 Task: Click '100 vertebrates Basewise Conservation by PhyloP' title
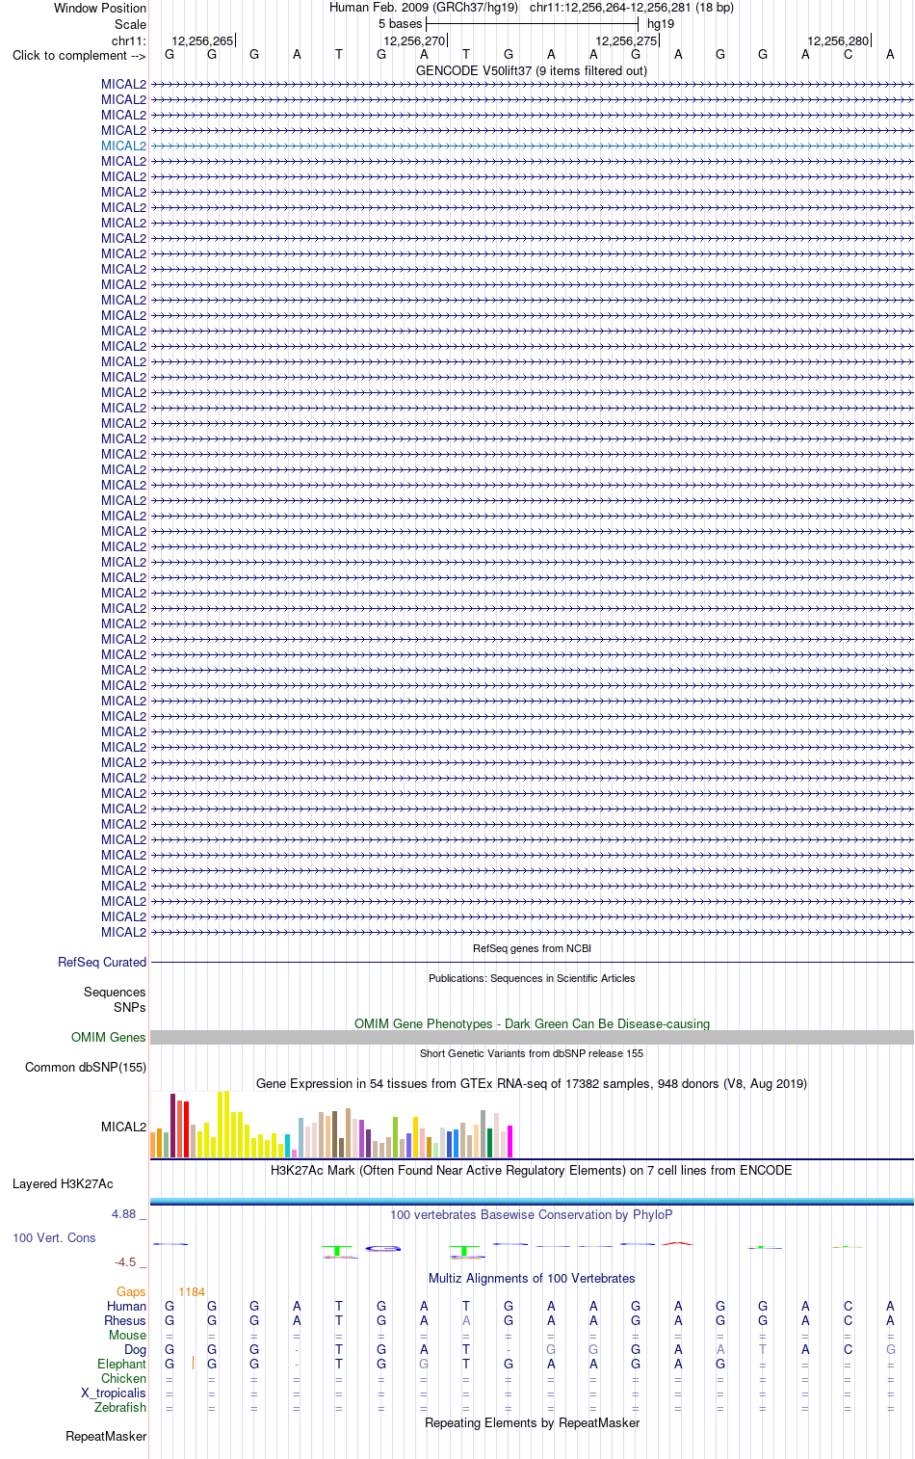(x=532, y=1214)
